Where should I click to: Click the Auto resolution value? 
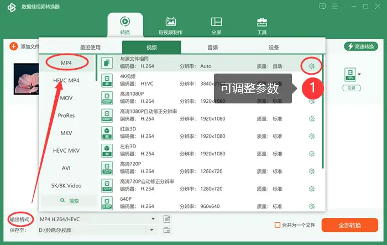coord(206,66)
